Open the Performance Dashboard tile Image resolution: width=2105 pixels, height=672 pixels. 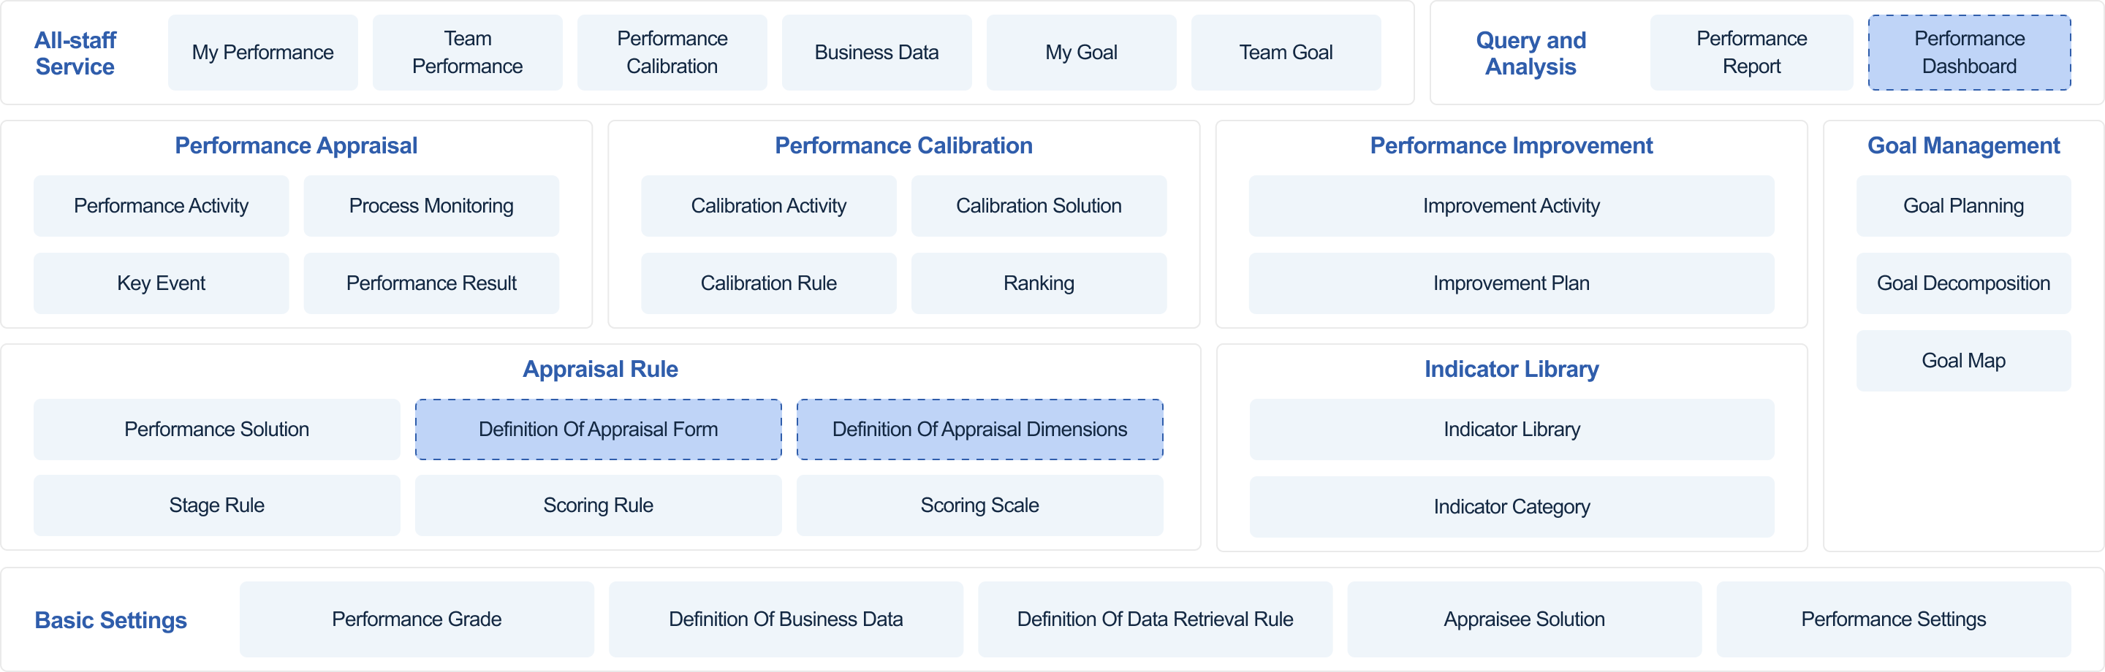[1969, 53]
